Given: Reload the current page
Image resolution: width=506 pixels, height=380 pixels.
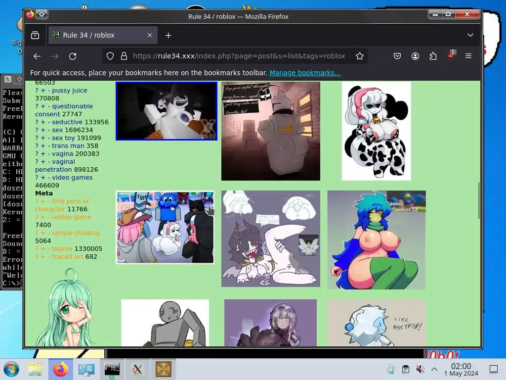Looking at the screenshot, I should point(73,56).
